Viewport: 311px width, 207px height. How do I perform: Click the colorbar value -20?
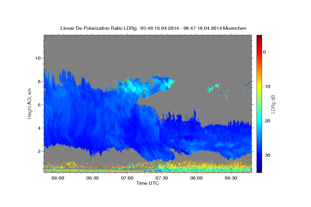(267, 121)
